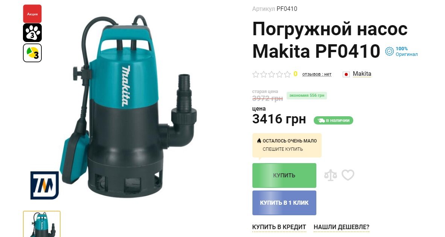Click the red Акция promo badge

[32, 13]
